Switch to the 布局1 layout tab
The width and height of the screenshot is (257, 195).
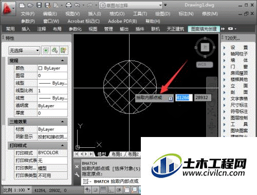coord(117,154)
